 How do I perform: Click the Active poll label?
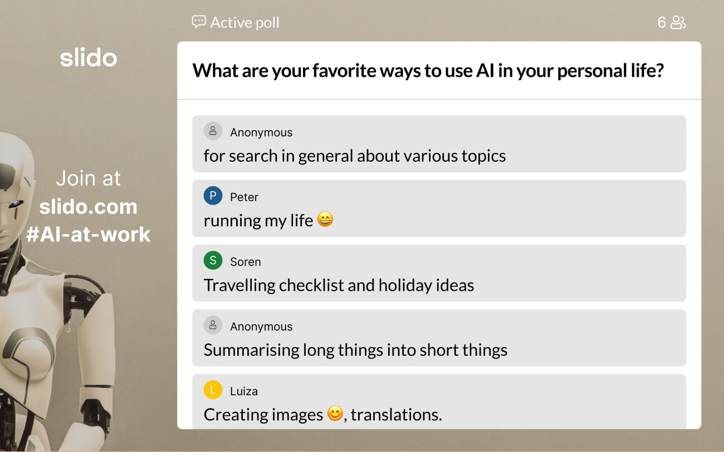[244, 23]
